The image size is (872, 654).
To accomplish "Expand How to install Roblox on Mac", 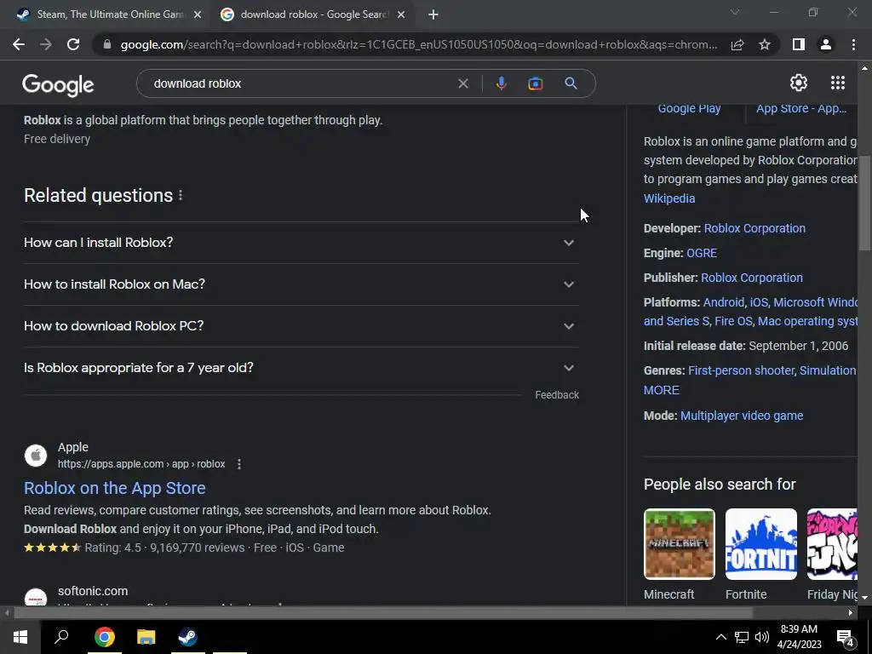I will 301,284.
